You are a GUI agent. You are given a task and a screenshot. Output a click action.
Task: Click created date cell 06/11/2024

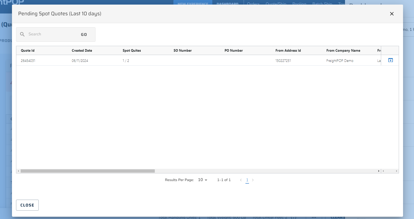pos(80,61)
